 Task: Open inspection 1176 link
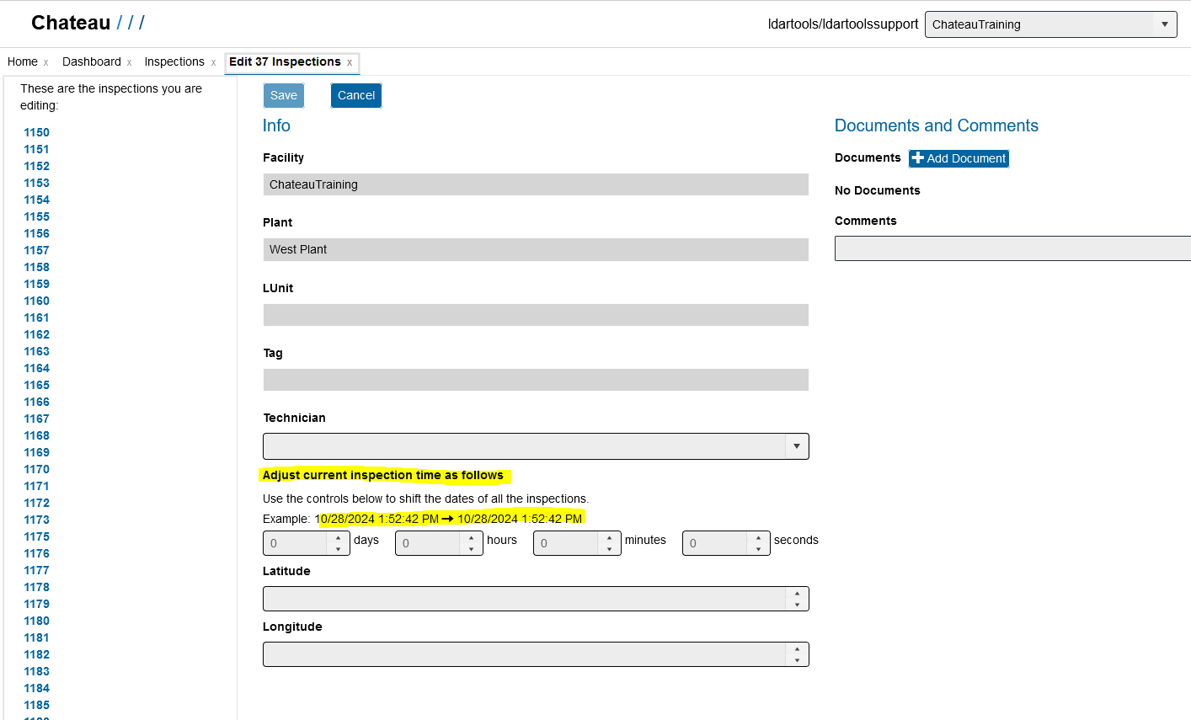point(36,553)
